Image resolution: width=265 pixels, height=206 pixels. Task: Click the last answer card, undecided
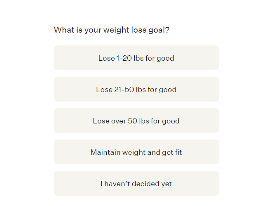[136, 183]
